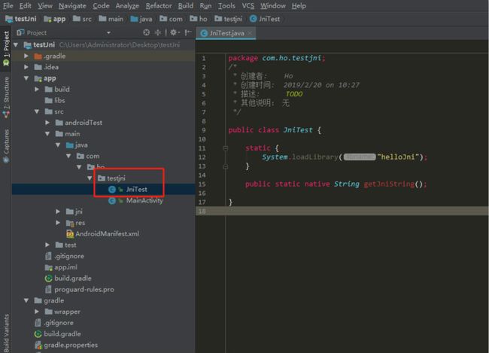The height and width of the screenshot is (353, 489).
Task: Expand the res folder
Action: pos(58,223)
